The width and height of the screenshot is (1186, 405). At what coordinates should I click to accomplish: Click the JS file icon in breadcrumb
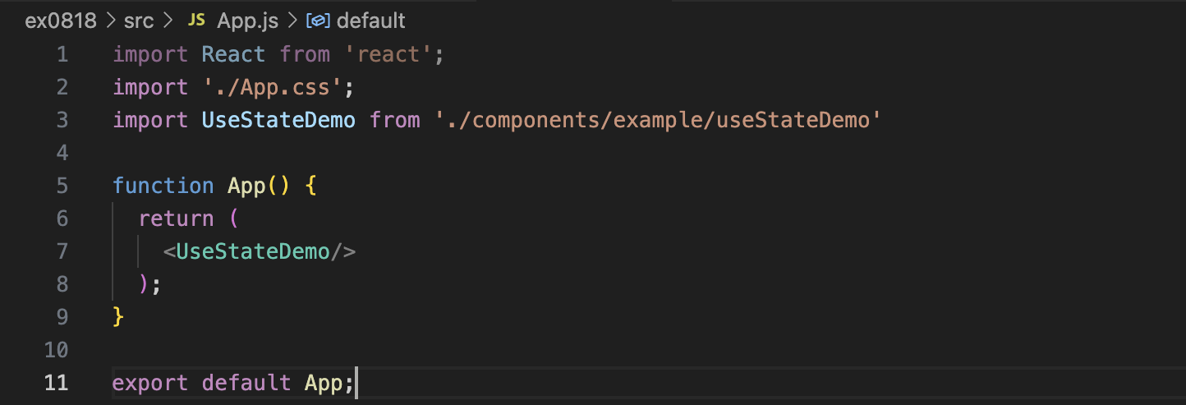196,20
